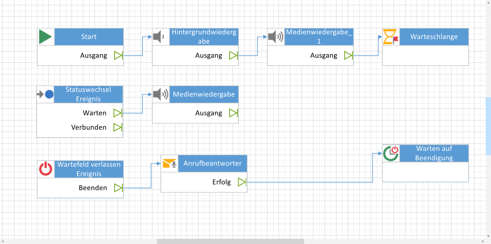The height and width of the screenshot is (244, 491).
Task: Select the Statuswechsel Ereignis node title
Action: (88, 94)
